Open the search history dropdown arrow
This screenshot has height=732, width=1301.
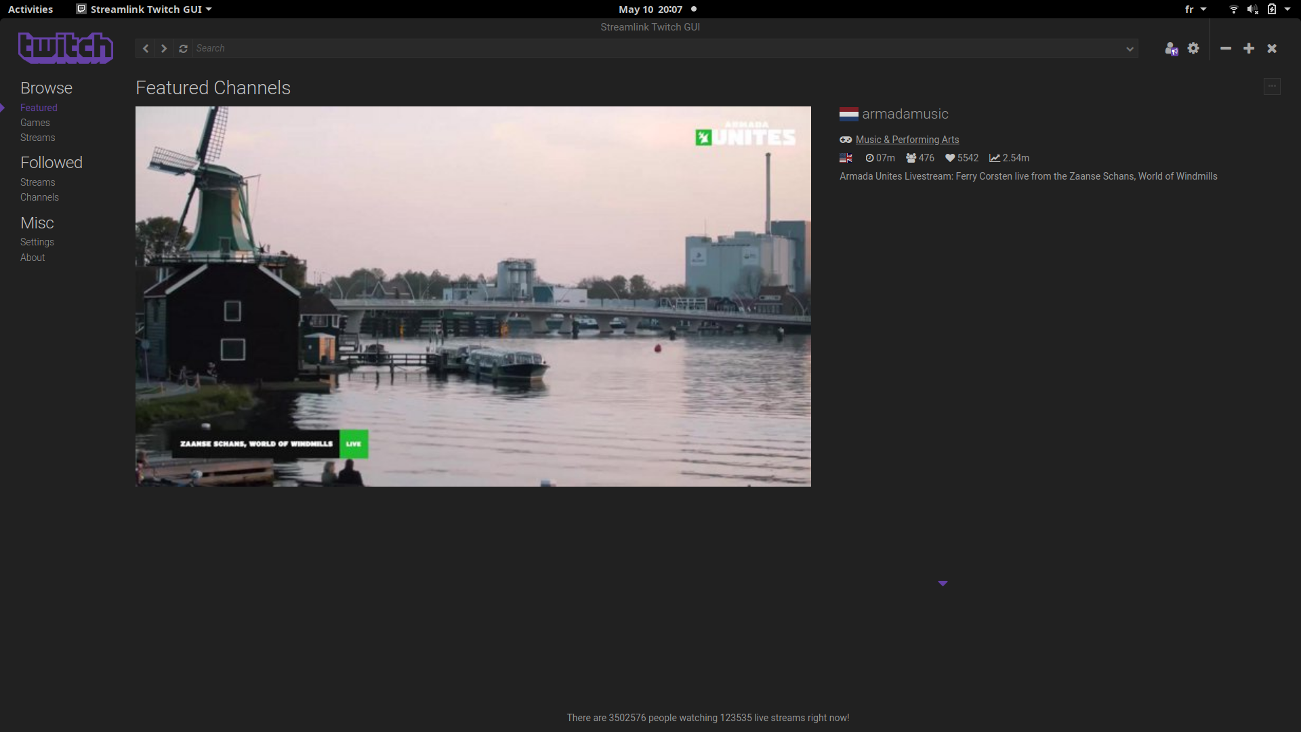tap(1130, 48)
